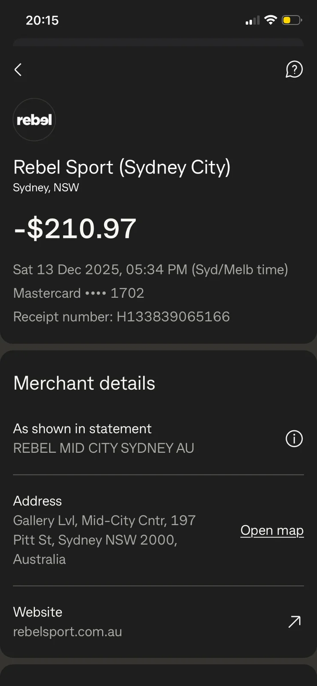Click the statement info circle icon

click(294, 438)
